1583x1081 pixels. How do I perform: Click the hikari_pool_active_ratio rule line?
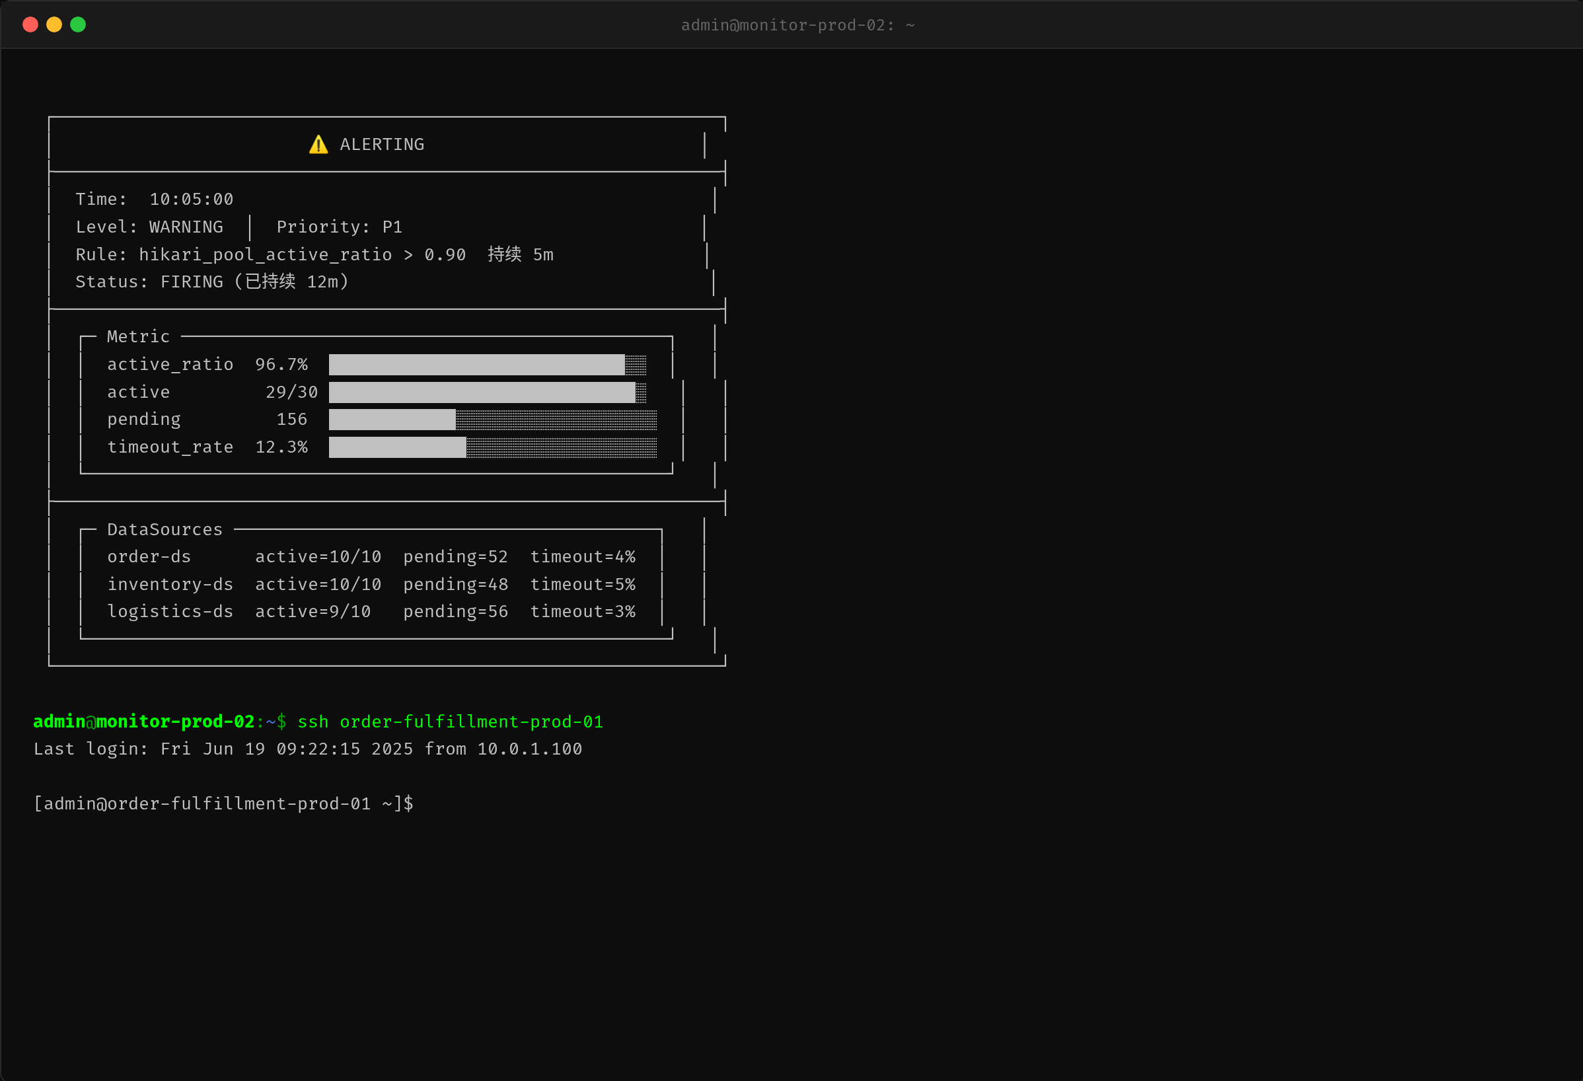point(314,254)
